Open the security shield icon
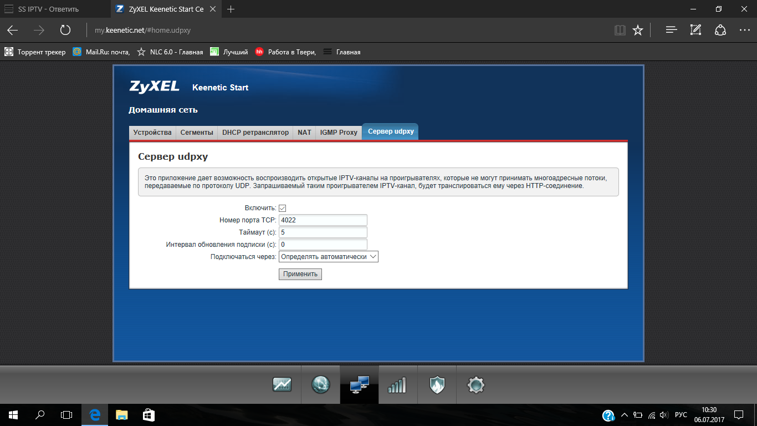Image resolution: width=757 pixels, height=426 pixels. coord(437,384)
